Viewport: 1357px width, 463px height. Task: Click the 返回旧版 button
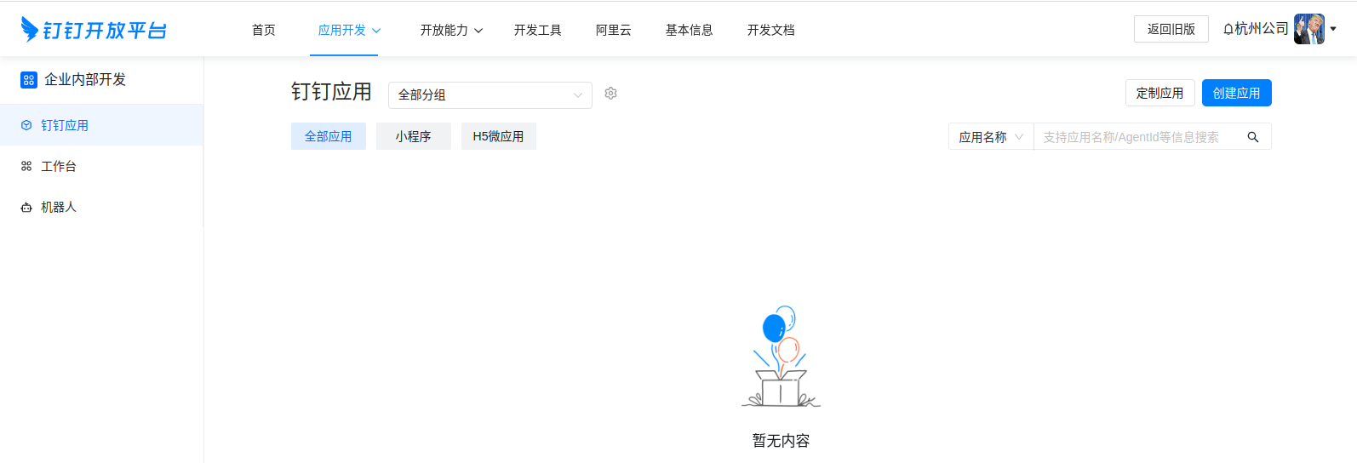(1171, 29)
